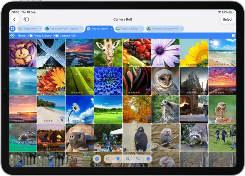Open the sort order options
Screen dimensions: 245x176
click(138, 159)
